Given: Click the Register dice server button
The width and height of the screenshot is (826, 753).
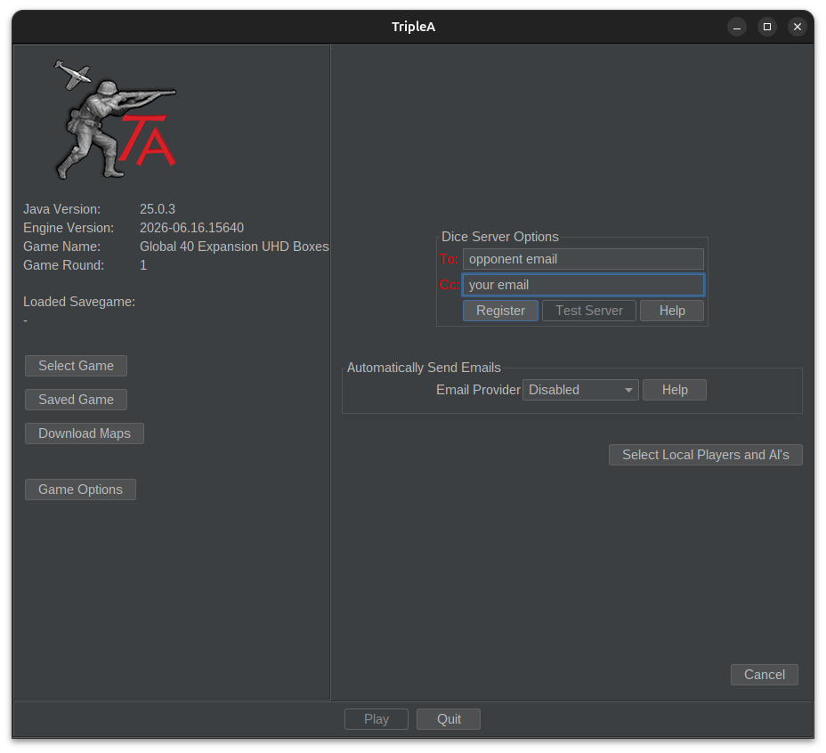Looking at the screenshot, I should 500,311.
